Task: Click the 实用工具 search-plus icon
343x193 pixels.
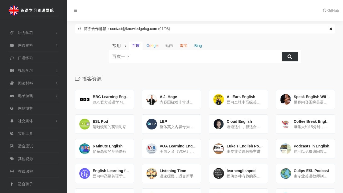Action: (x=12, y=133)
